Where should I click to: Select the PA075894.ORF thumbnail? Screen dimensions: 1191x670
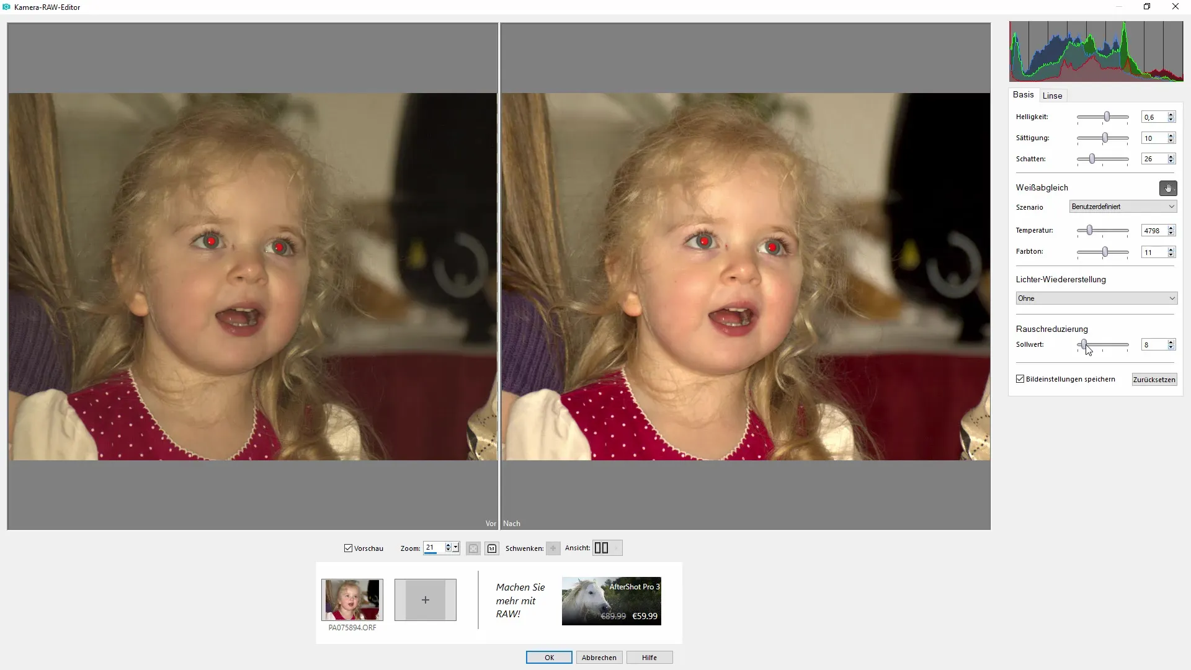[x=352, y=600]
